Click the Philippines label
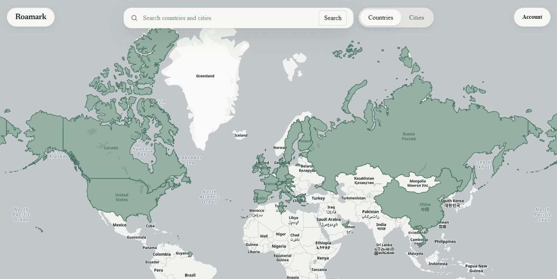Viewport: 557px width, 279px height. click(445, 241)
